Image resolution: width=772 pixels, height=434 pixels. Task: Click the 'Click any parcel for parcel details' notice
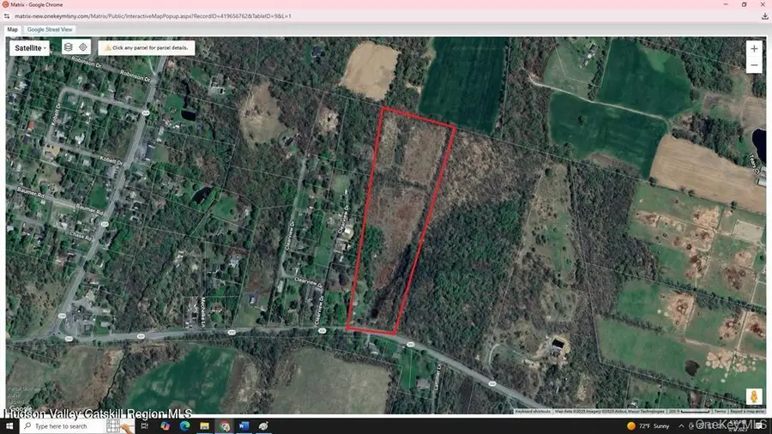[146, 48]
